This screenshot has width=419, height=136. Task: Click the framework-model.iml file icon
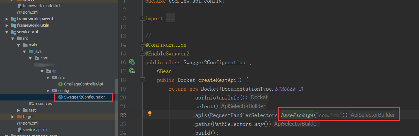point(19,6)
